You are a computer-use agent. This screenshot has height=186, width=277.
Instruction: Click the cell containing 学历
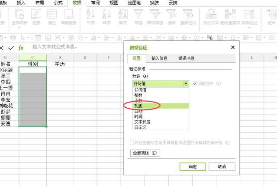60,64
